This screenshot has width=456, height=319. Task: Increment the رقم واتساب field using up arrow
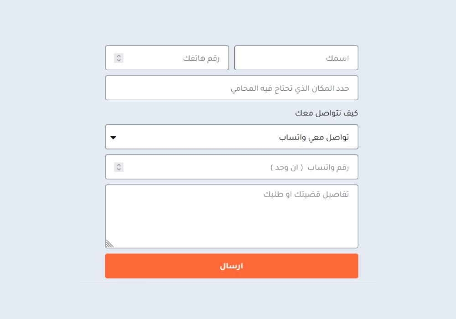click(119, 165)
